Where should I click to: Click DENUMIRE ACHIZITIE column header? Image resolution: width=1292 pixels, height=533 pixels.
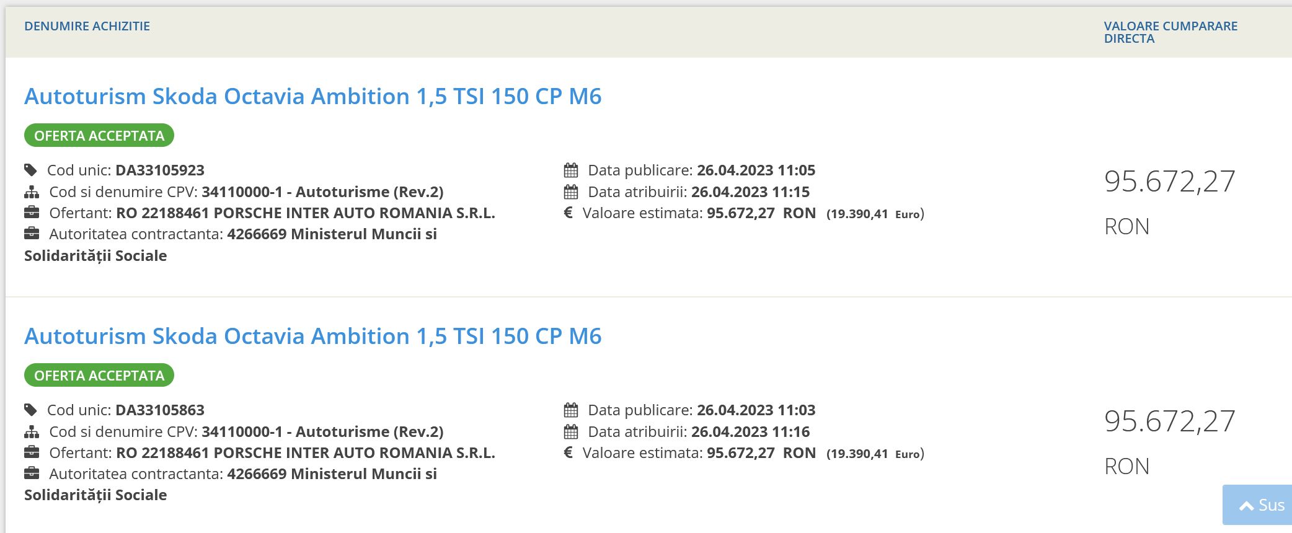coord(87,26)
